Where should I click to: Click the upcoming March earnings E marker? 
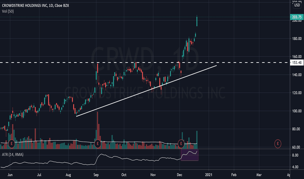click(x=278, y=144)
